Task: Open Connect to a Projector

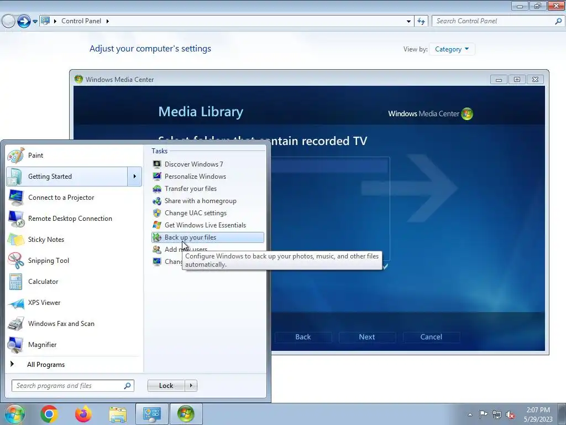Action: coord(74,198)
